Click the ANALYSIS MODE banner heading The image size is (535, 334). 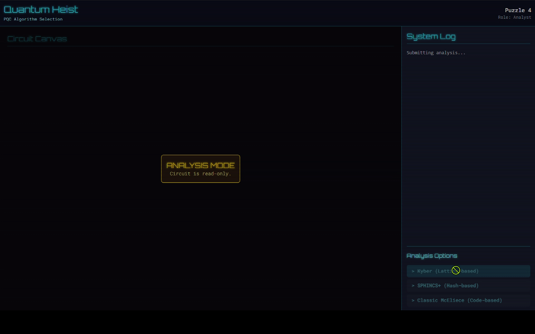pyautogui.click(x=200, y=165)
